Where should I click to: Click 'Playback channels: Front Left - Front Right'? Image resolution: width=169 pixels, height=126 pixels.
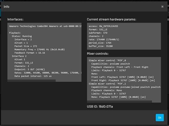(120, 67)
